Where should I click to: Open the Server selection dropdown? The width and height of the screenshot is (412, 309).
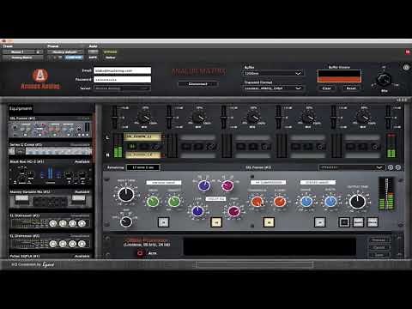[122, 88]
